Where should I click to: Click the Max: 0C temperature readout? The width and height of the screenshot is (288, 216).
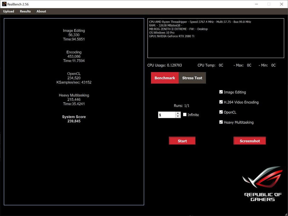242,65
